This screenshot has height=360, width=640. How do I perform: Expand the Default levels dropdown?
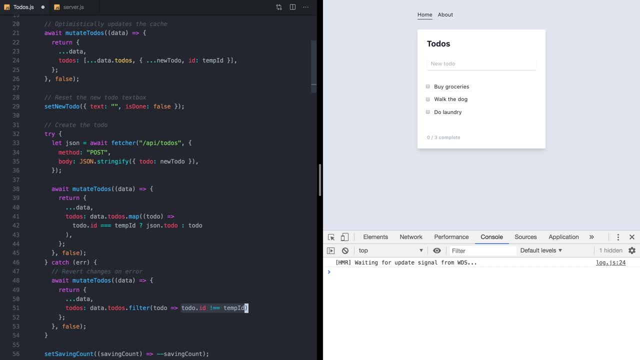click(541, 250)
